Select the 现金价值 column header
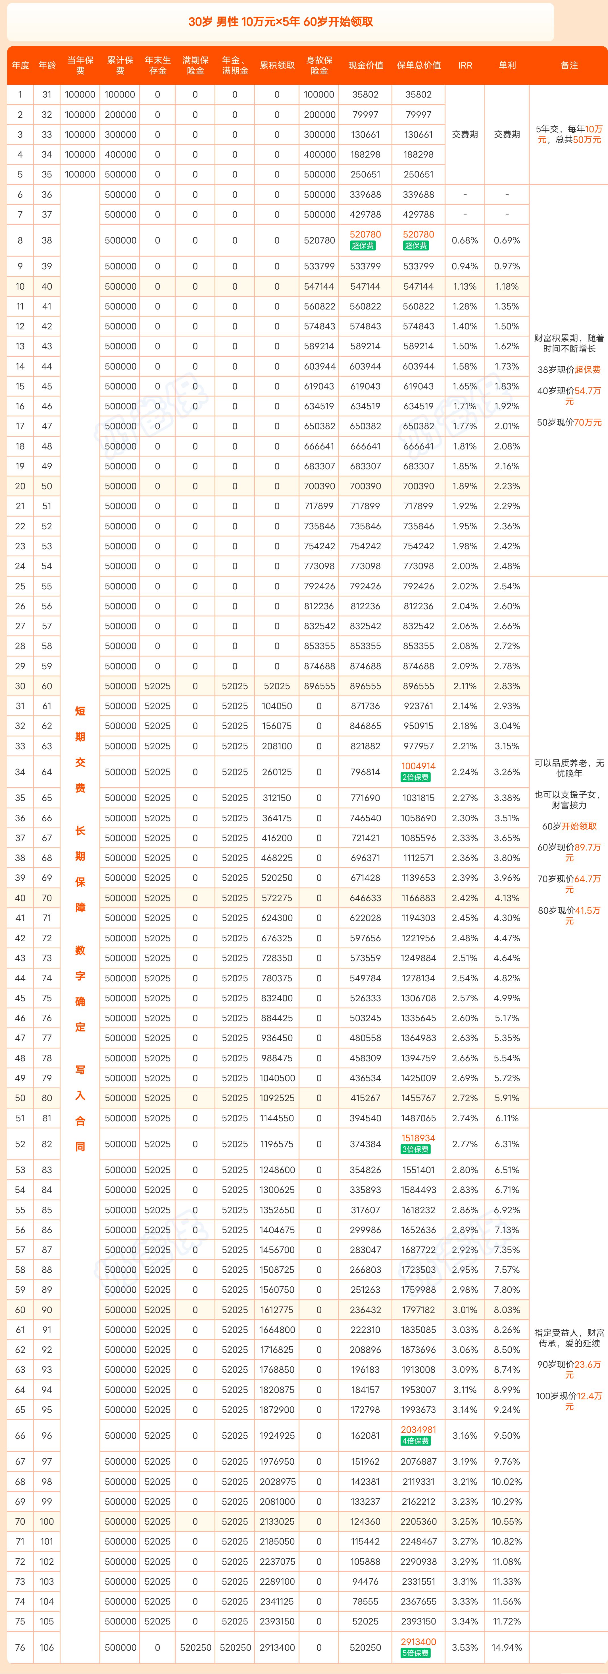The width and height of the screenshot is (608, 1674). pos(365,65)
